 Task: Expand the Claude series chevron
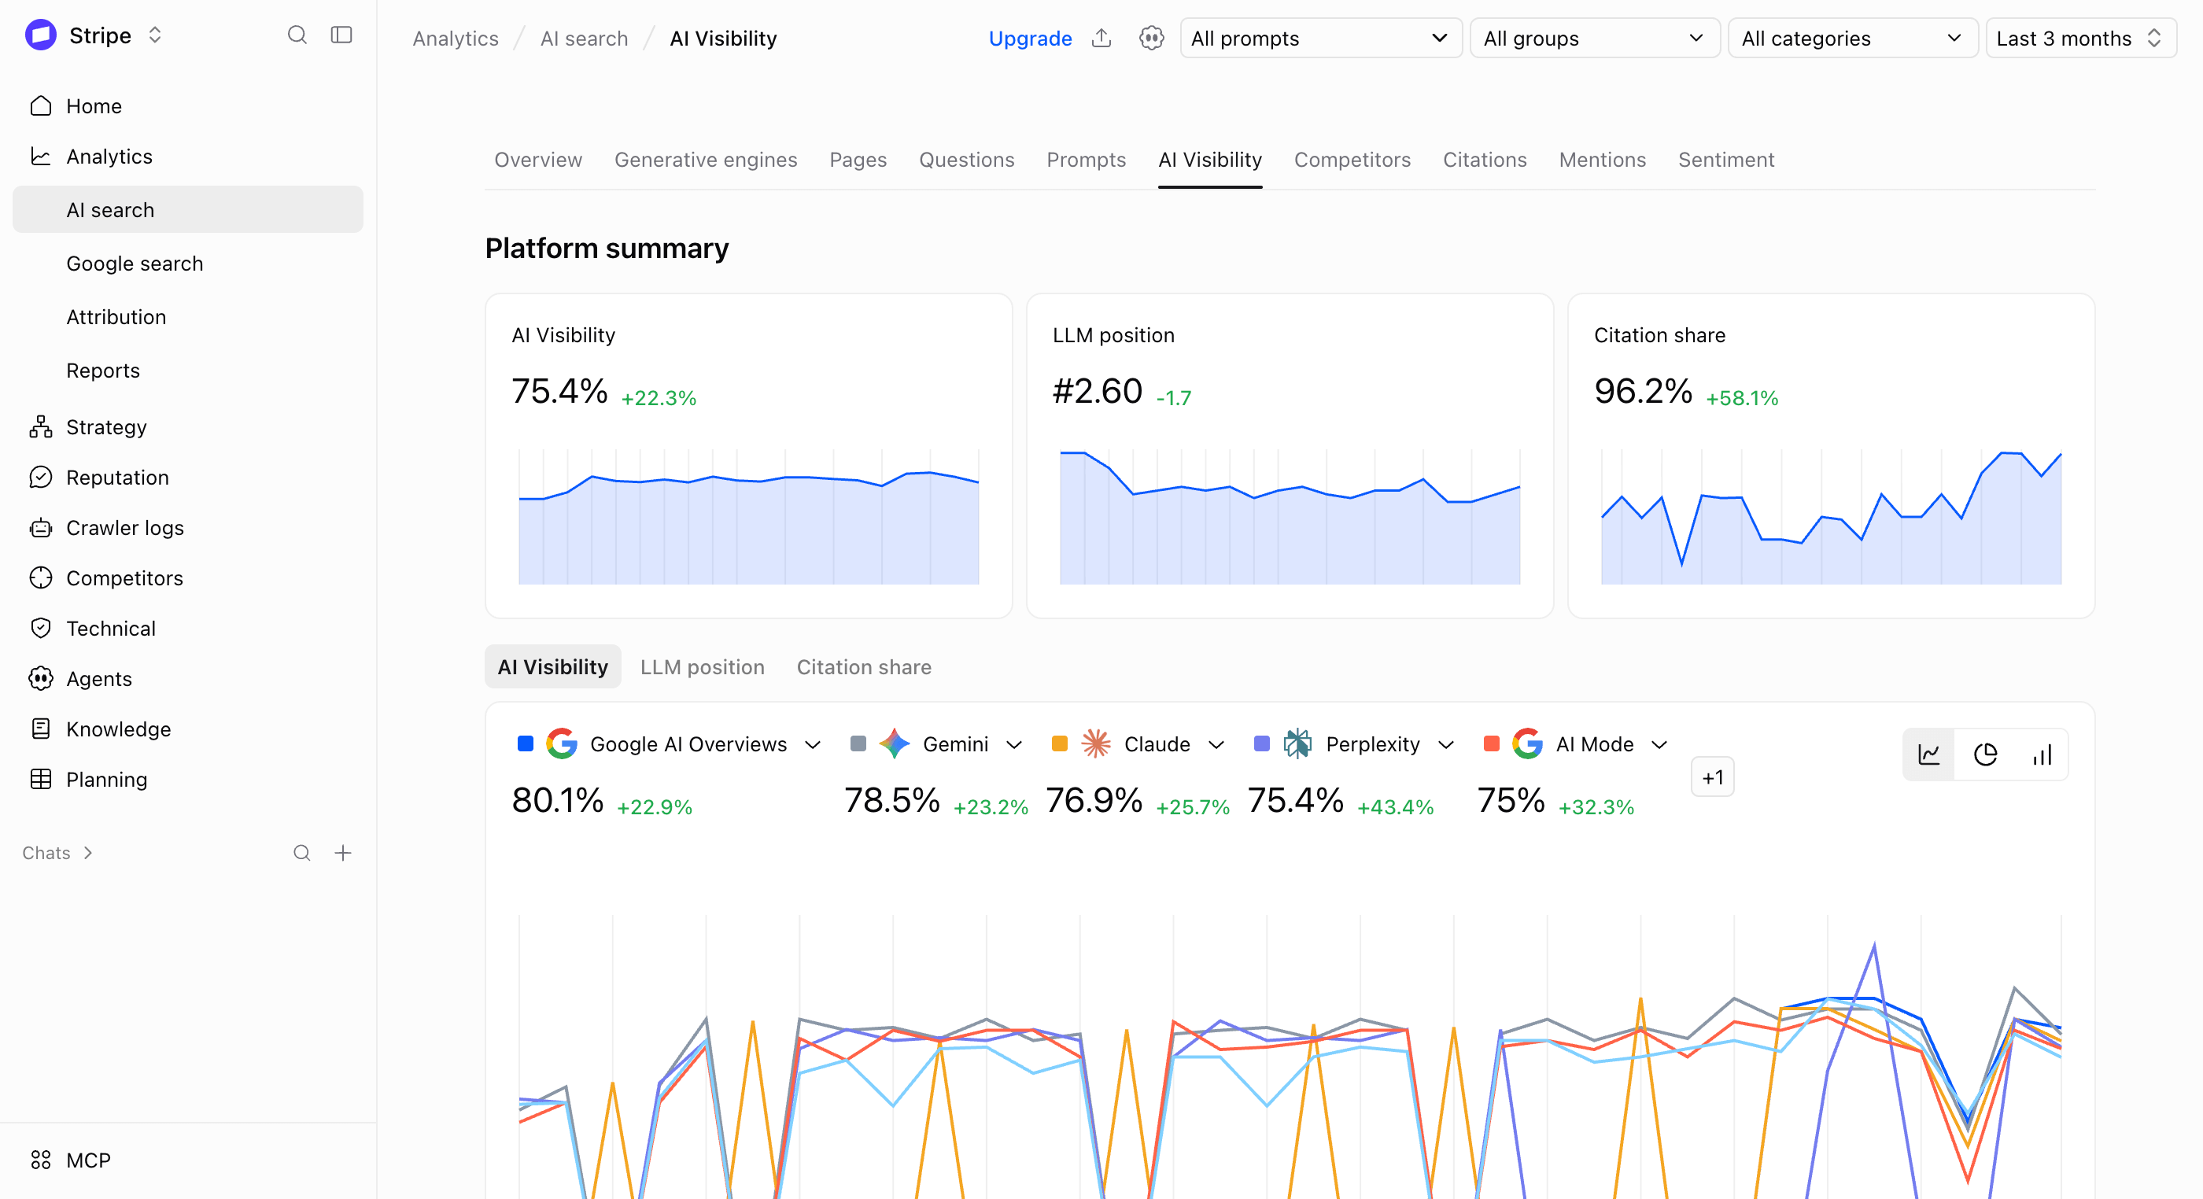[x=1216, y=745]
